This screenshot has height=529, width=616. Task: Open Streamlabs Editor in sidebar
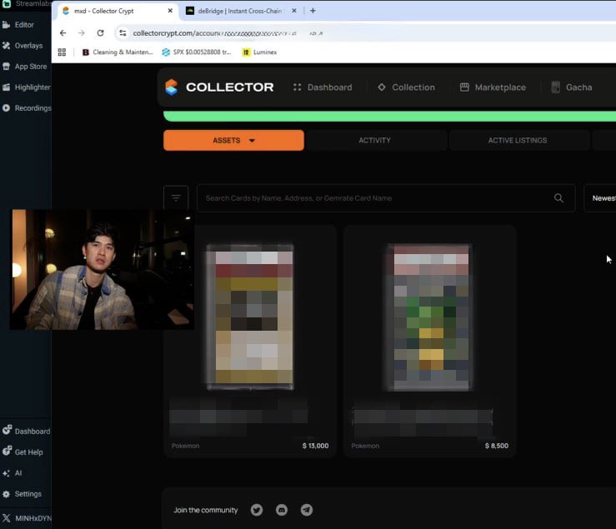(x=18, y=25)
